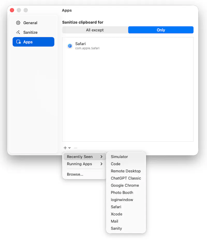
Task: Choose Simulator from recently seen apps
Action: 126,157
